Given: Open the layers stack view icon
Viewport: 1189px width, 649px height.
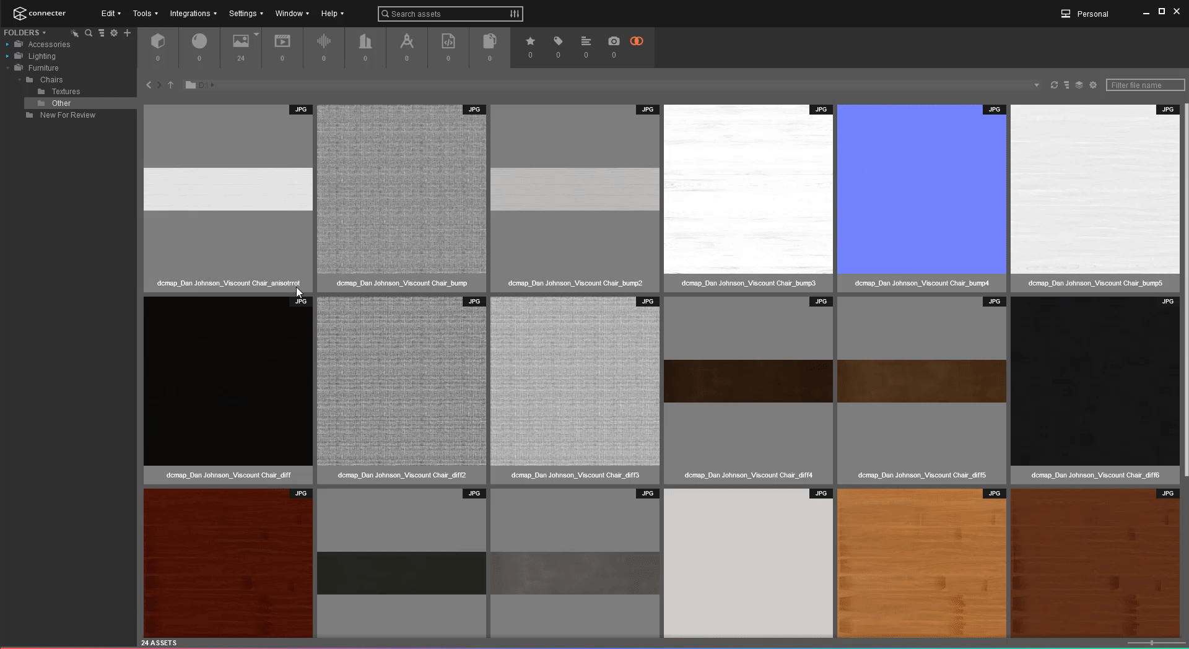Looking at the screenshot, I should (1079, 85).
